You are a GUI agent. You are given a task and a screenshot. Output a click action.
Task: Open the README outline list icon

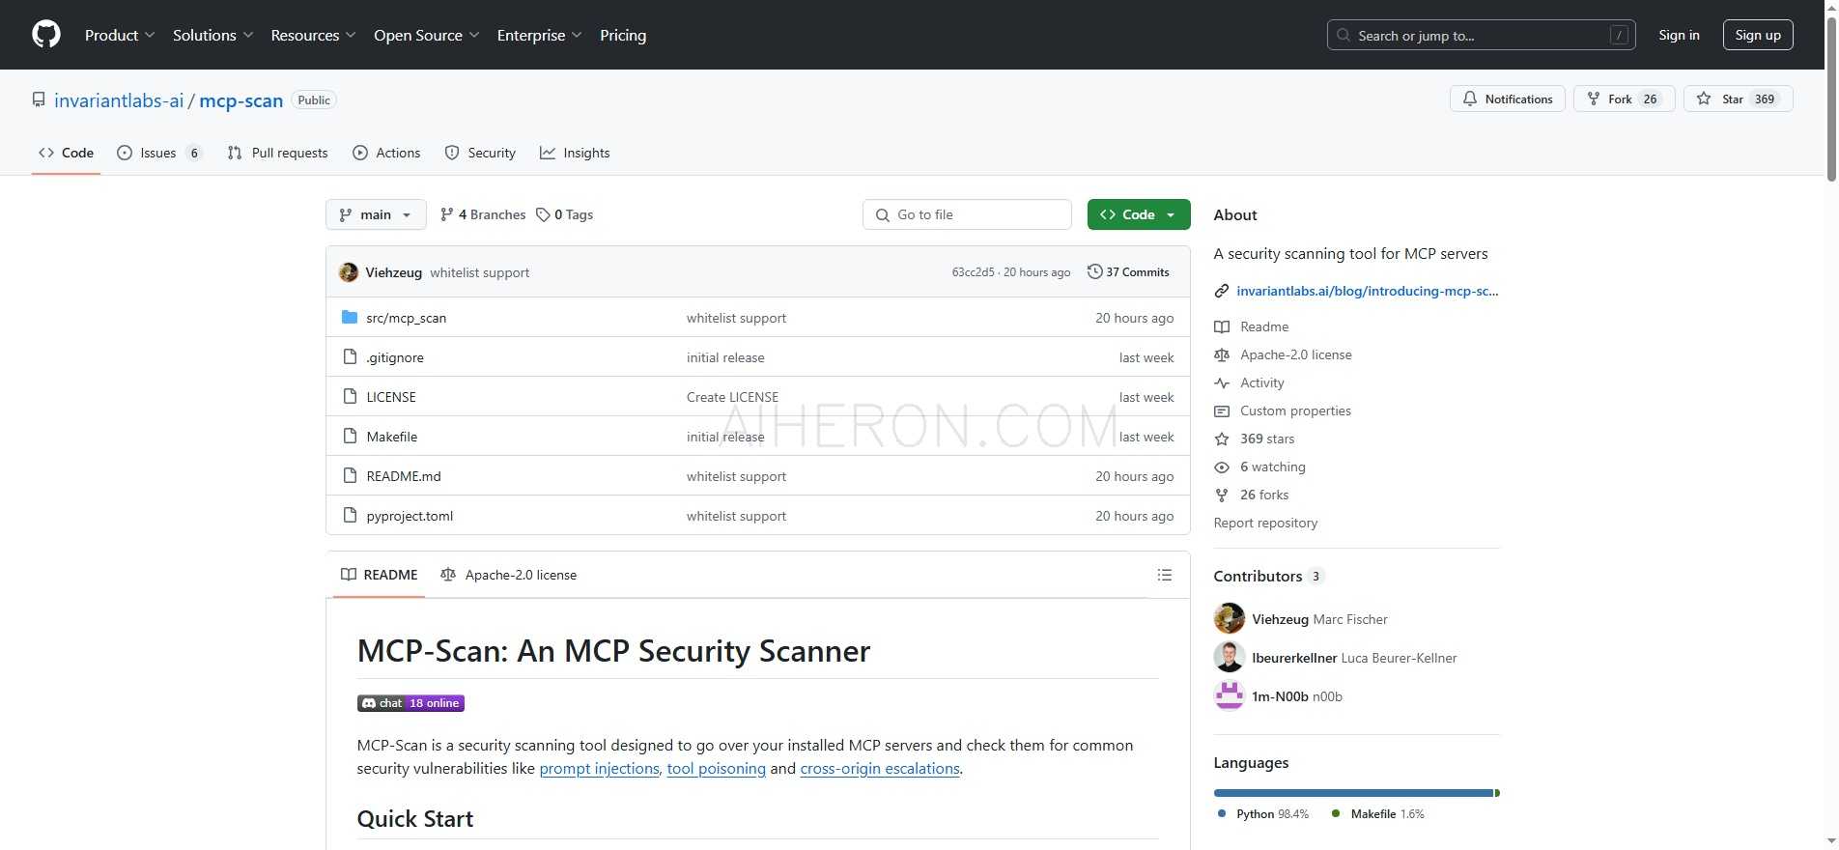pos(1165,575)
